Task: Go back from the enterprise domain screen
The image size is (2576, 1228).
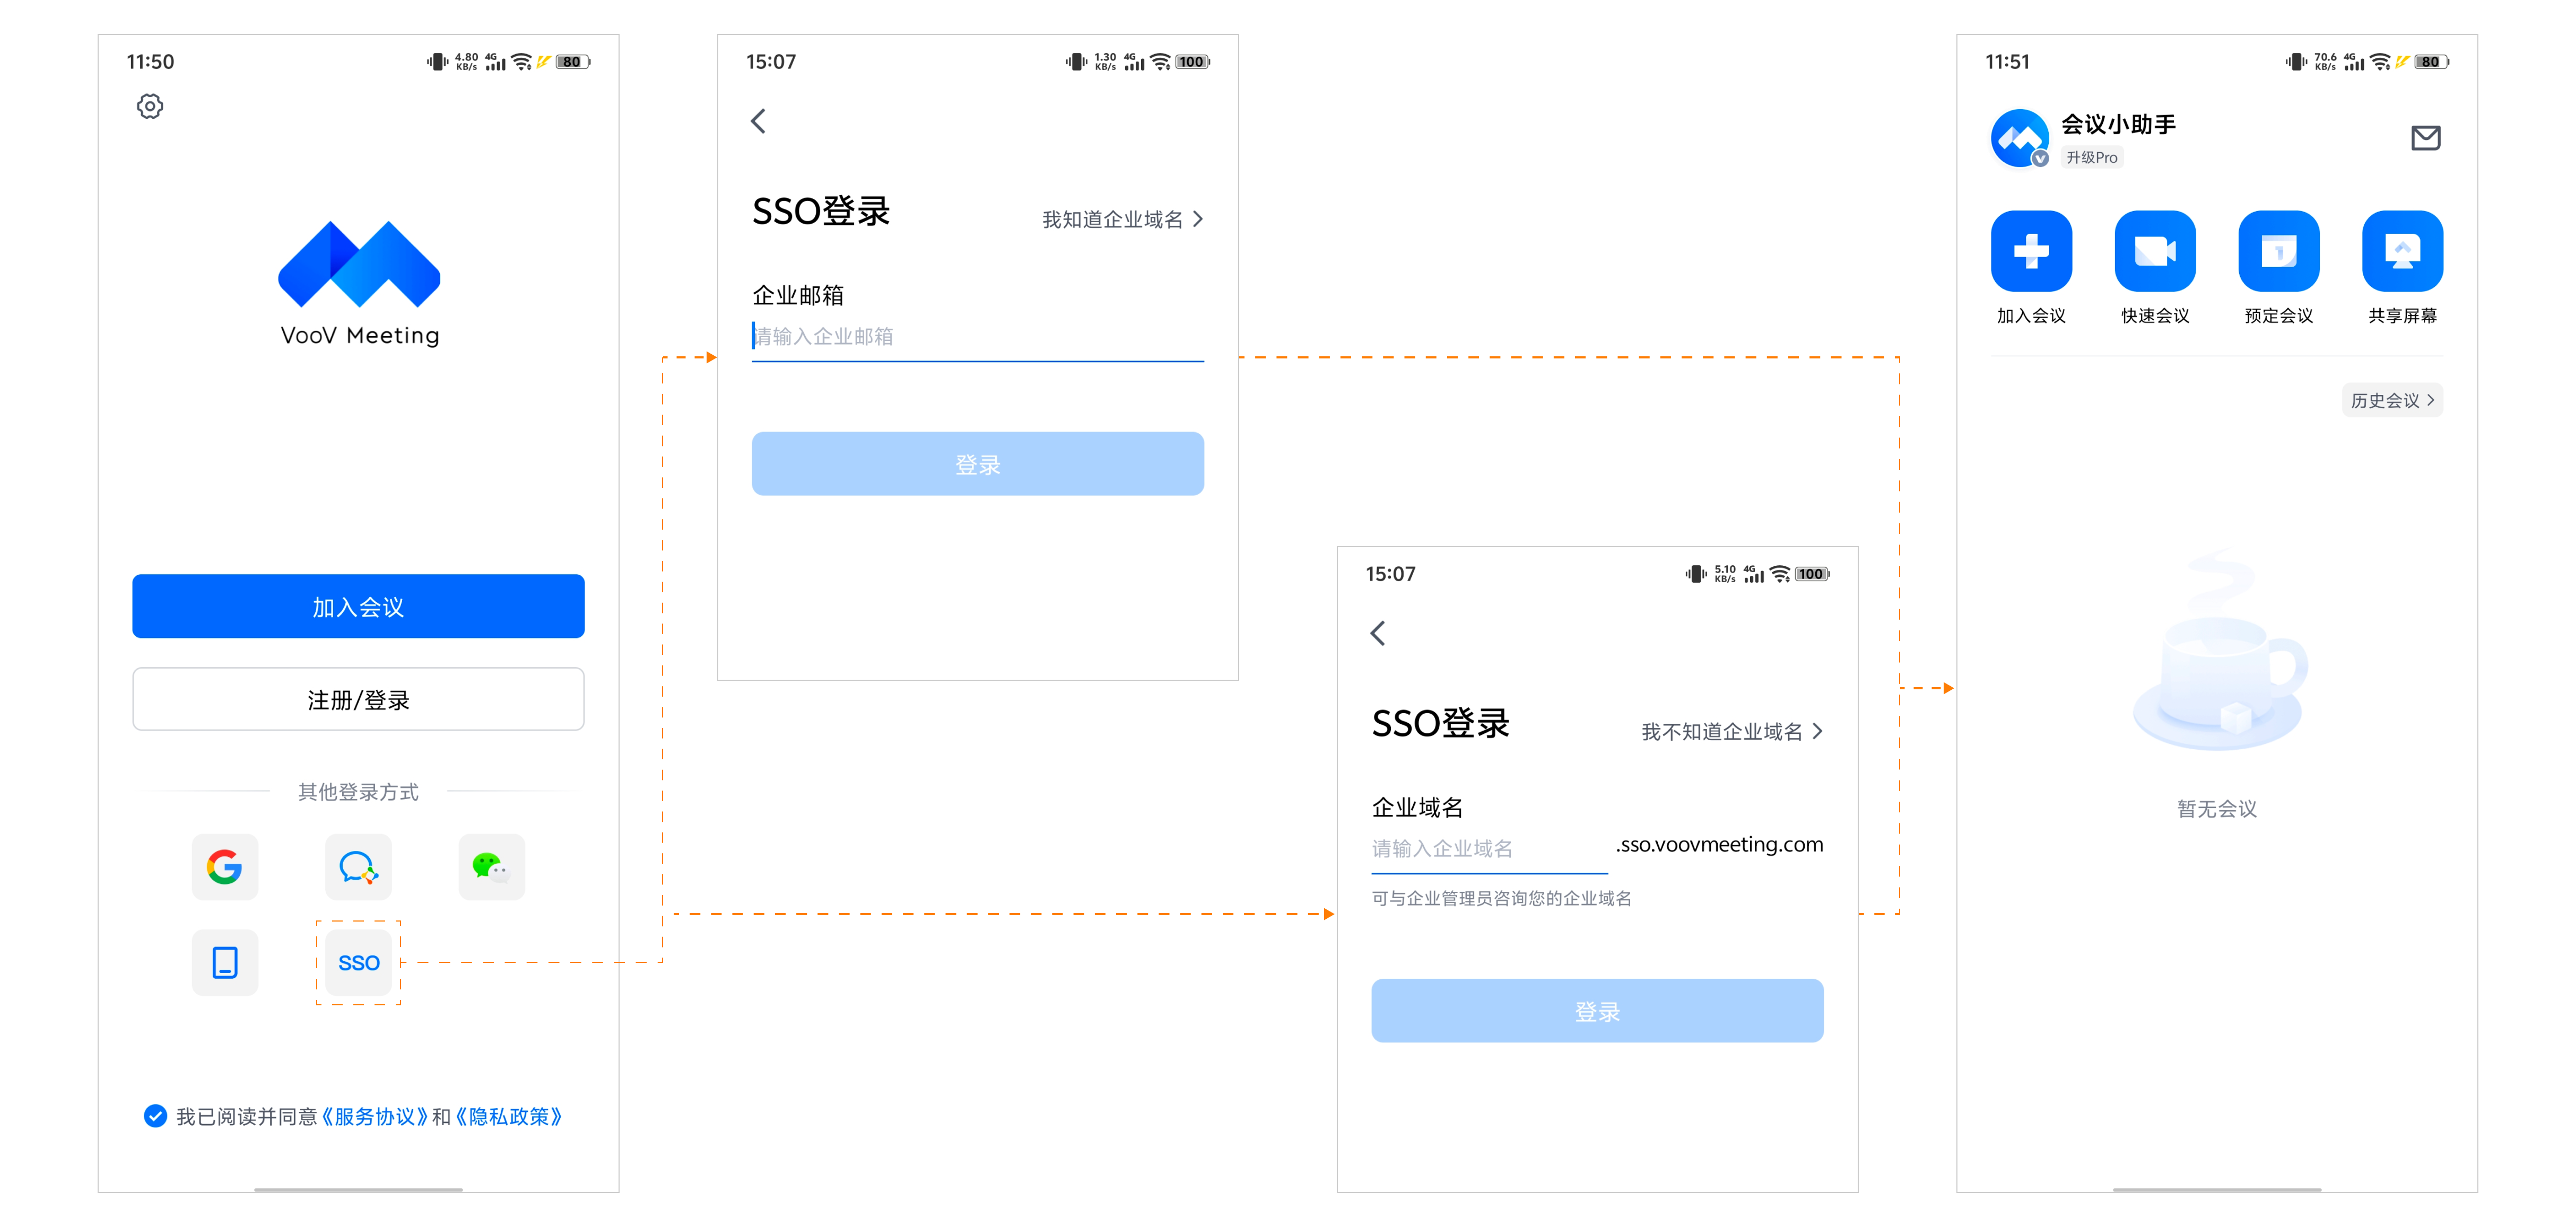Action: point(1377,633)
